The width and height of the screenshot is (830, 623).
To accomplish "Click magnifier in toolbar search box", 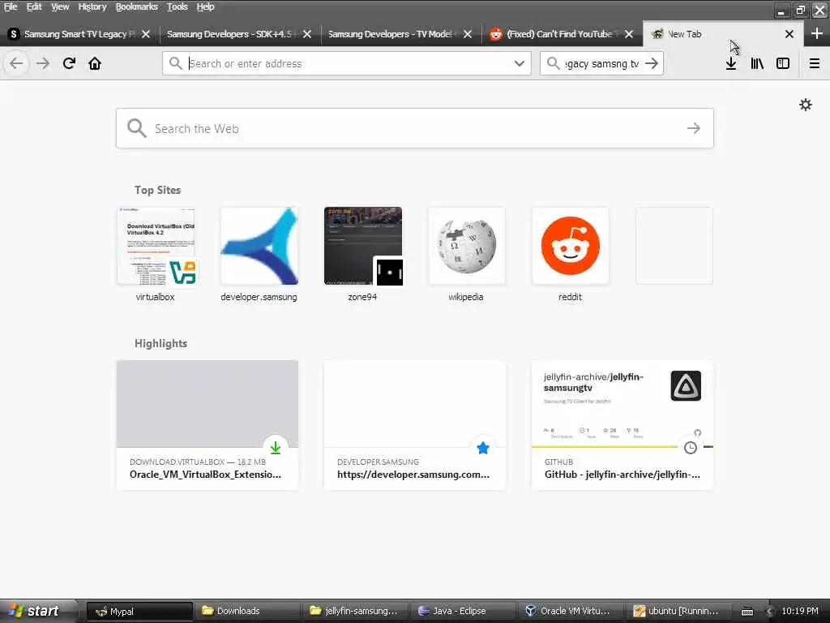I will click(x=553, y=63).
